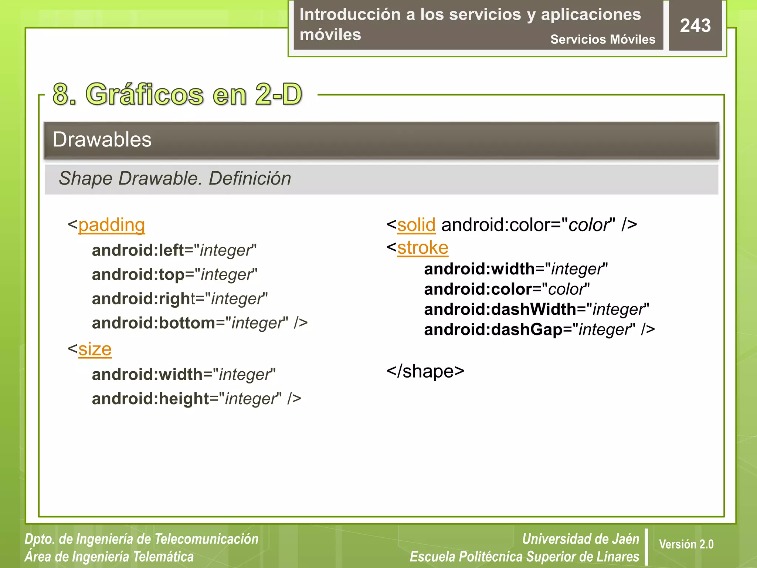Viewport: 757px width, 568px height.
Task: Follow the solid hyperlink
Action: [416, 225]
